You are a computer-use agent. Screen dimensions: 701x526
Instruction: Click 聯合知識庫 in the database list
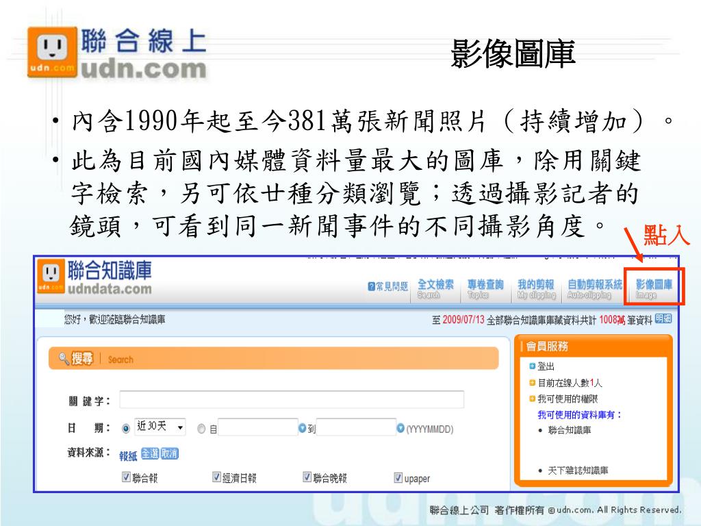(570, 430)
